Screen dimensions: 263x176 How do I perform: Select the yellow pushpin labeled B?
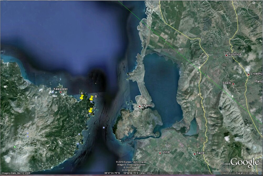92,98
